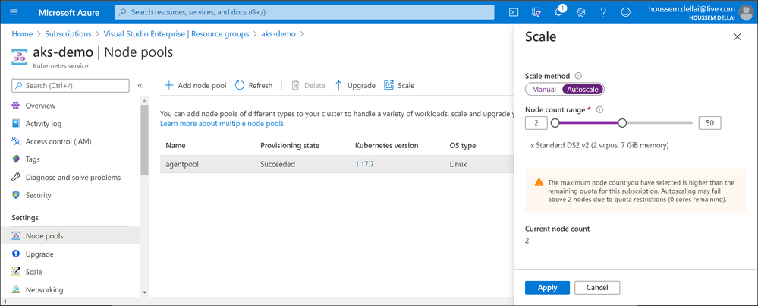Viewport: 758px width, 306px height.
Task: Open the user account avatar
Action: [x=746, y=12]
